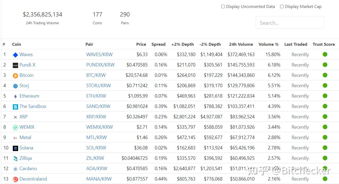This screenshot has height=184, width=339.
Task: Click The Sandbox coin icon
Action: click(x=15, y=107)
